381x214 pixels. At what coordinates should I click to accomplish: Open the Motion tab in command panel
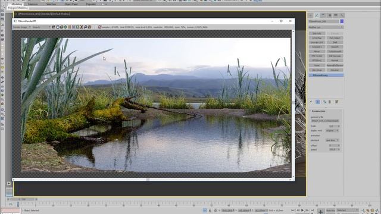coord(329,15)
